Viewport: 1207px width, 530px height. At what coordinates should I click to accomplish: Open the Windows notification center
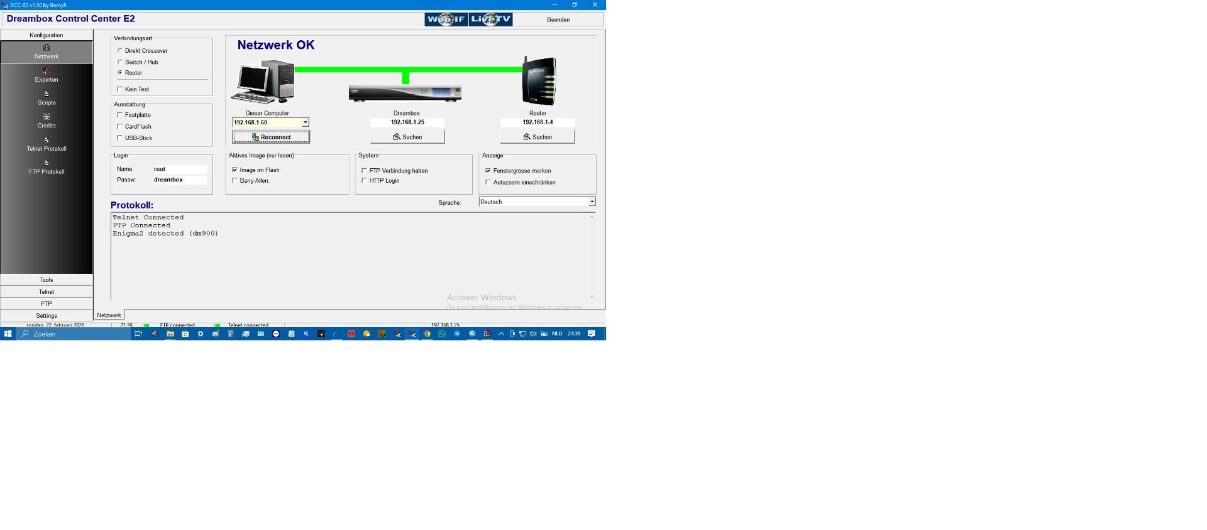click(x=592, y=334)
